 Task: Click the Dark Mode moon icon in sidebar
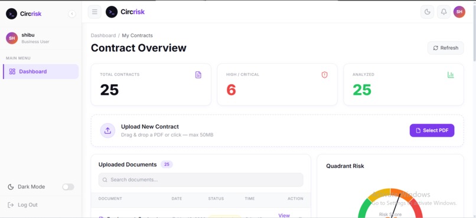pyautogui.click(x=11, y=187)
